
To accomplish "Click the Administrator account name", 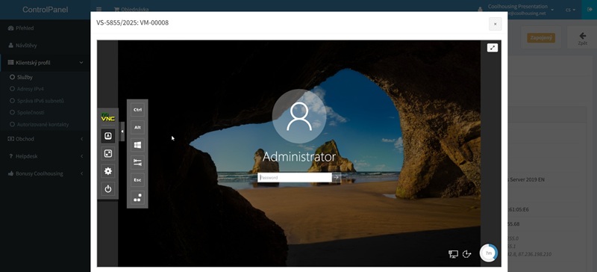I will [299, 157].
